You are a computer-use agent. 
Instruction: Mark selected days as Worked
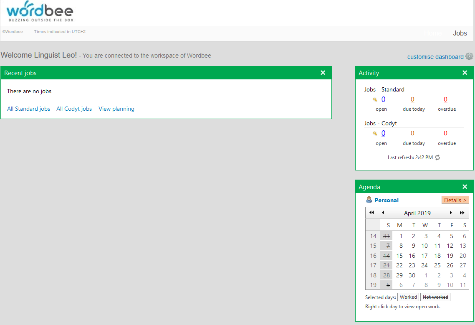(x=408, y=297)
